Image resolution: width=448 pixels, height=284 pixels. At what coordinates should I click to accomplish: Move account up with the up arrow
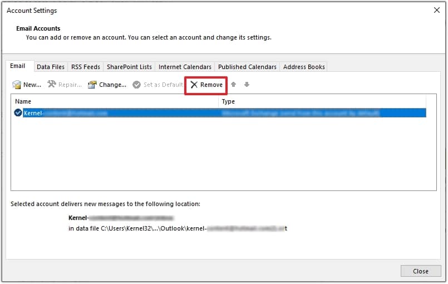pos(233,85)
